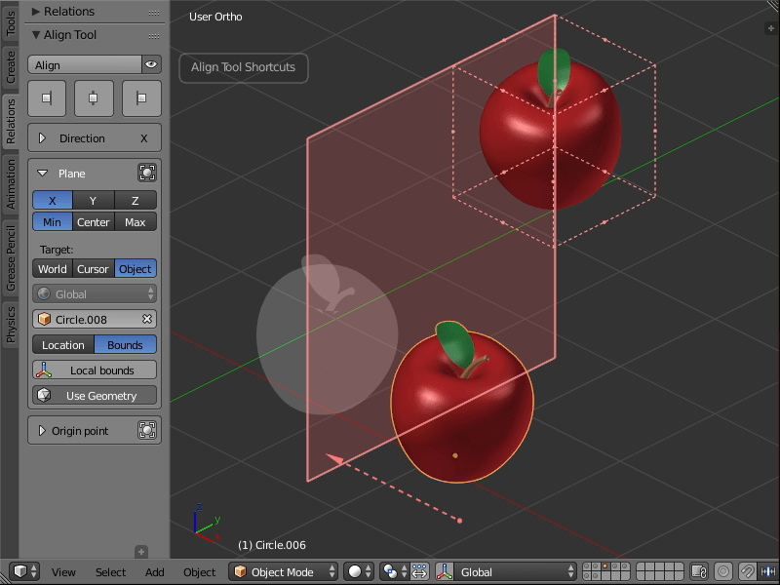Open the Object Mode dropdown

tap(283, 571)
